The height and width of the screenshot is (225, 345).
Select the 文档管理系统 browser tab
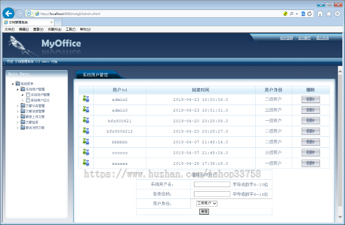pyautogui.click(x=24, y=22)
